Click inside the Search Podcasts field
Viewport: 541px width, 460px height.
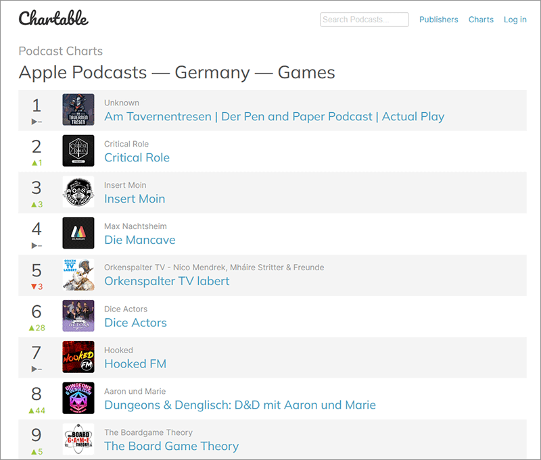(364, 20)
